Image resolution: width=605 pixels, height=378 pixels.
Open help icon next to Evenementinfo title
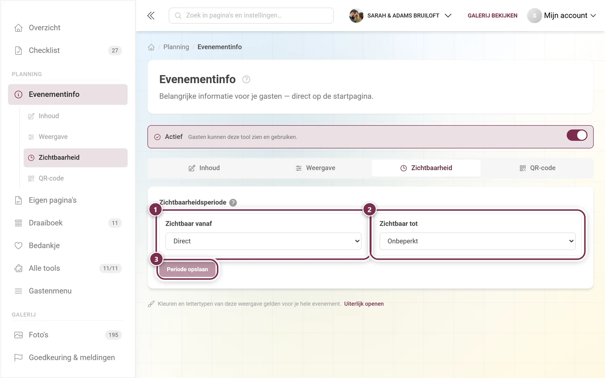246,79
